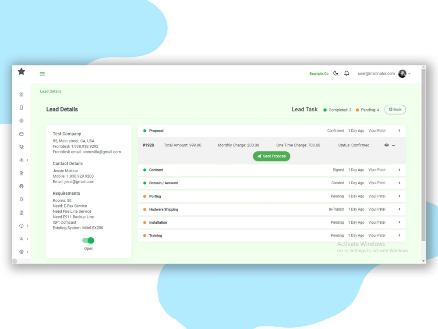
Task: Select the Training task title
Action: 155,236
